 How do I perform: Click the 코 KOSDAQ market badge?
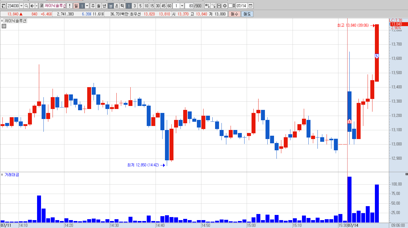tap(41, 6)
